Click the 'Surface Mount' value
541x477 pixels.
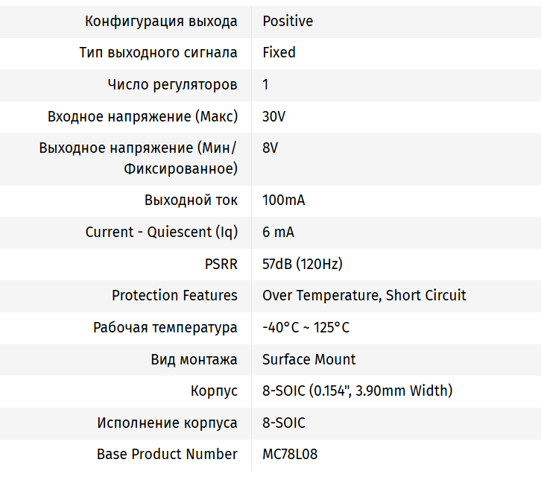tap(309, 359)
